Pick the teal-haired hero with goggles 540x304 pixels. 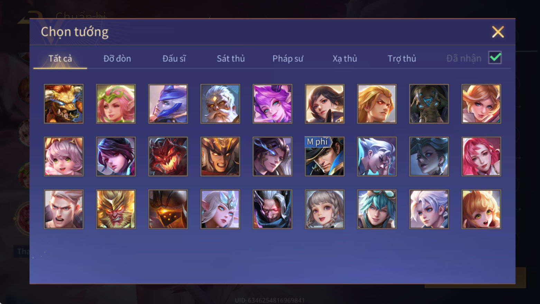(377, 209)
